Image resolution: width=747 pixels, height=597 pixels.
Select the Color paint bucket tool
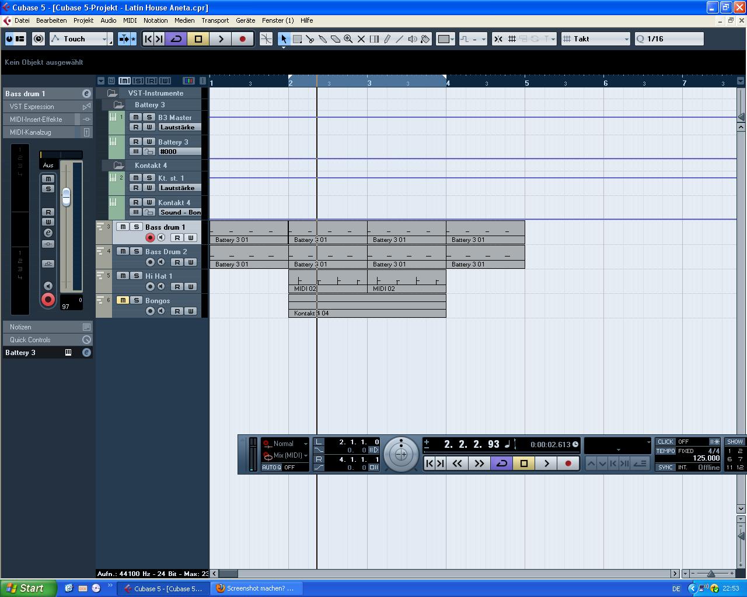point(425,39)
